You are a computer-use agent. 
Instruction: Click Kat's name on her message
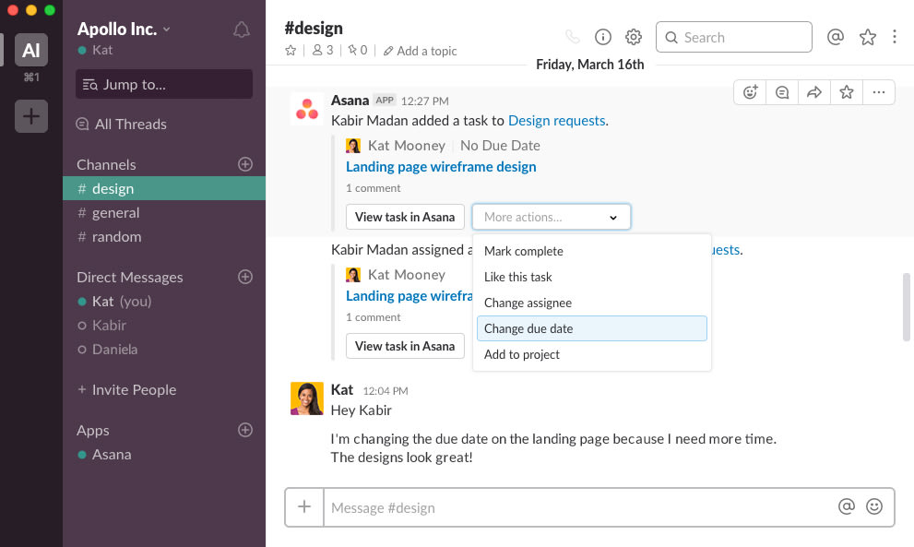click(x=341, y=389)
